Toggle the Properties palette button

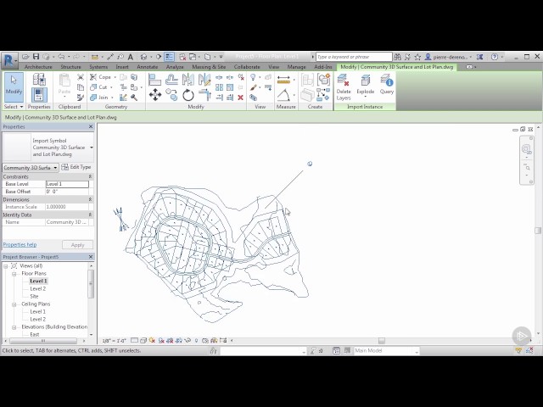(x=39, y=95)
